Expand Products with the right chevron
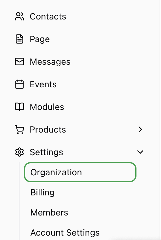The width and height of the screenshot is (161, 240). click(x=140, y=129)
